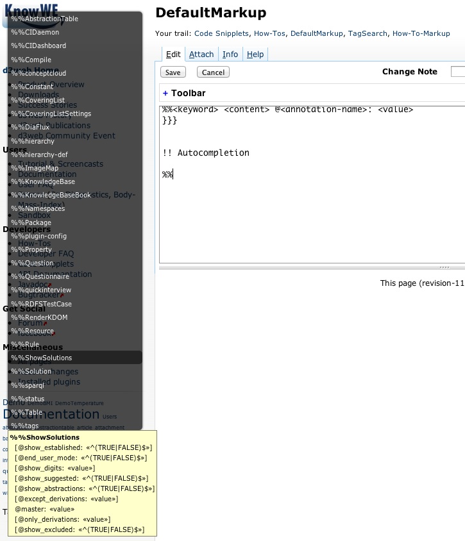465x541 pixels.
Task: Click the Cancel button
Action: tap(213, 72)
